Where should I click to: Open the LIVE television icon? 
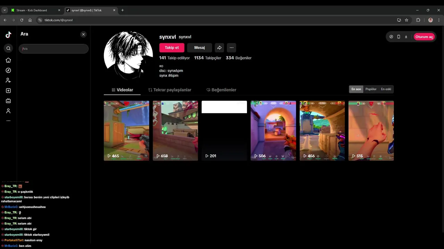(8, 101)
